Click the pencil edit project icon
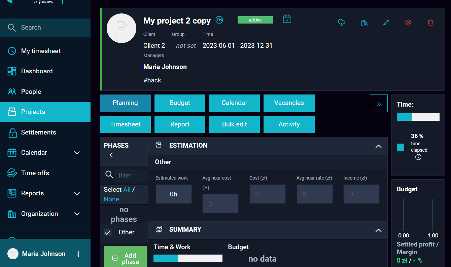 tap(386, 23)
